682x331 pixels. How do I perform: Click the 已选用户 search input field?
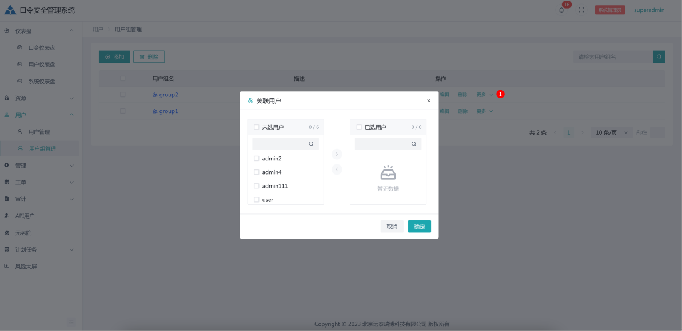tap(382, 144)
